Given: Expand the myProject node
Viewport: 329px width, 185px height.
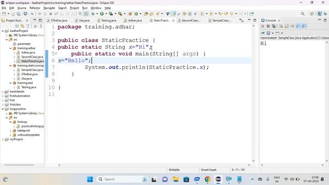Looking at the screenshot, I should (x=3, y=139).
